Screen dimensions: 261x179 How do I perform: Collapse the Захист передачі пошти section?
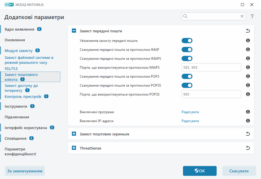[x=74, y=30]
